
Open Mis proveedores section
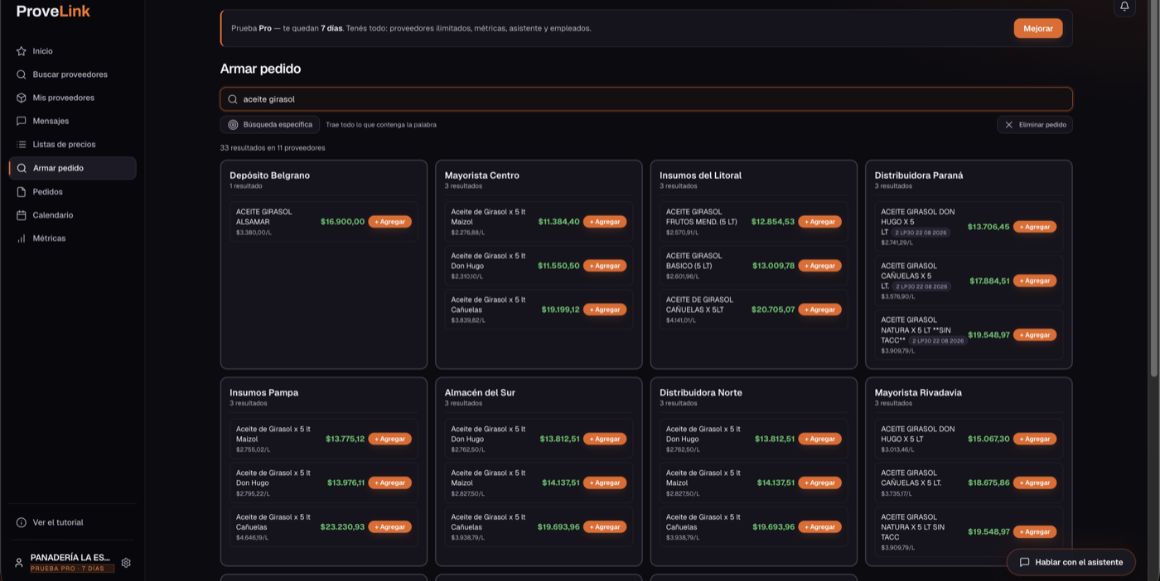73,98
